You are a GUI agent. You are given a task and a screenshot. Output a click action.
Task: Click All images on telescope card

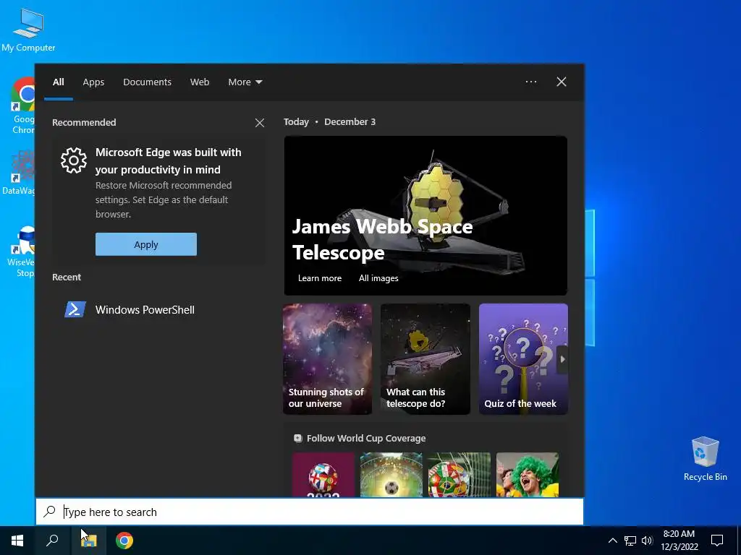378,278
